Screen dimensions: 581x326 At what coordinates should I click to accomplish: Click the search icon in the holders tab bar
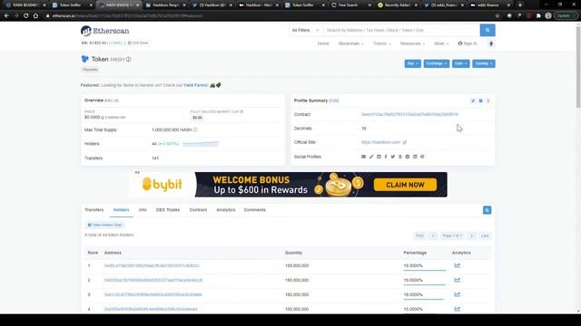(x=487, y=210)
